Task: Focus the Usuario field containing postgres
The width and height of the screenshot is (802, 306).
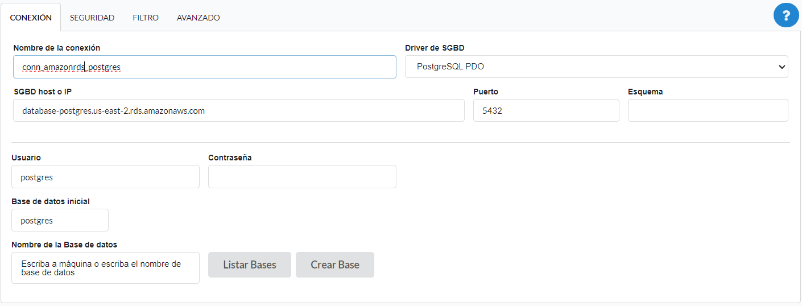Action: 105,177
